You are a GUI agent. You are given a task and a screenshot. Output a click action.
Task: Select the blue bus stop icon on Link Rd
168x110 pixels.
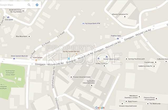pyautogui.click(x=69, y=59)
